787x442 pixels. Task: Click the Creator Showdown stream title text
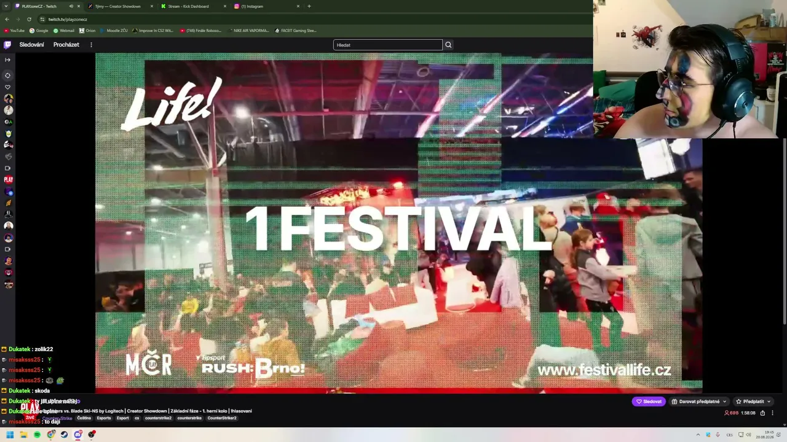[147, 411]
